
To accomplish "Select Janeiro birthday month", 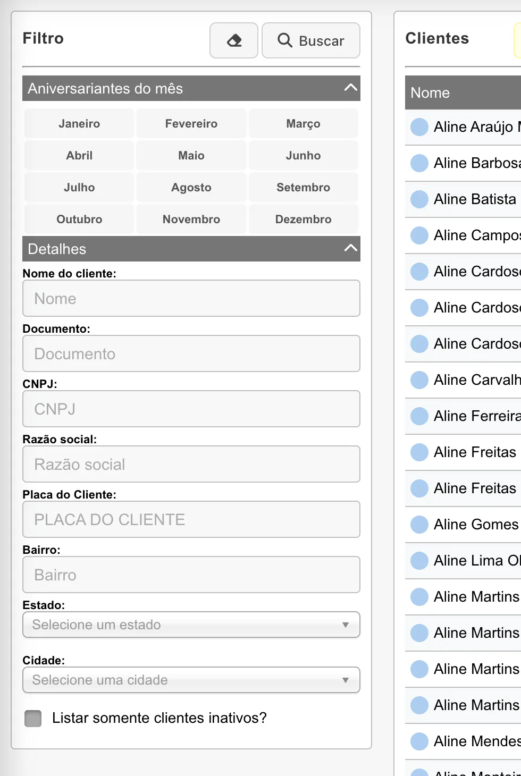I will [x=79, y=123].
